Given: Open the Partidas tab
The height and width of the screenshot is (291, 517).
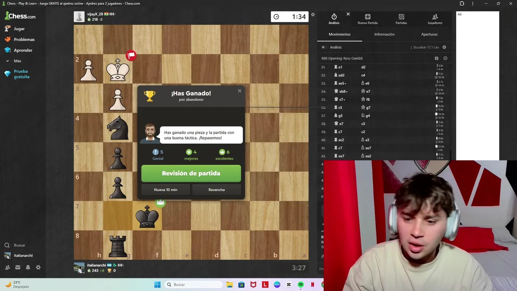Looking at the screenshot, I should (x=401, y=19).
